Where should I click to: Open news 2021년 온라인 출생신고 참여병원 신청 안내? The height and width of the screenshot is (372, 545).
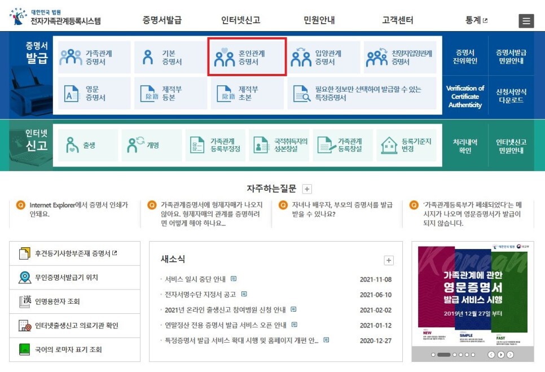pyautogui.click(x=225, y=310)
